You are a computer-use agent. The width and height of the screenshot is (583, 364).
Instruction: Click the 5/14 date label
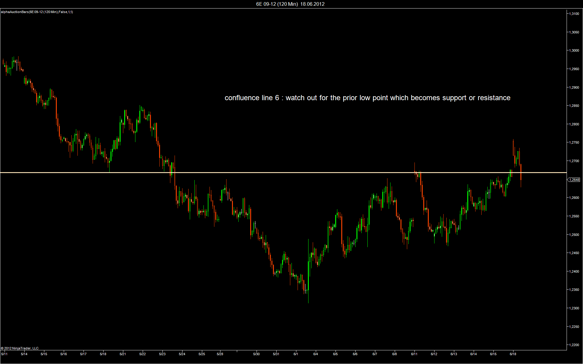(24, 354)
